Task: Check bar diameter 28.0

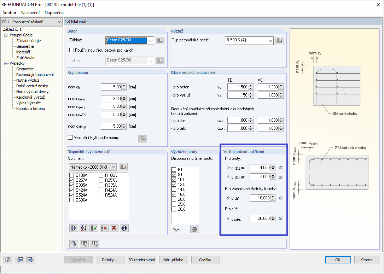Action: (x=174, y=209)
